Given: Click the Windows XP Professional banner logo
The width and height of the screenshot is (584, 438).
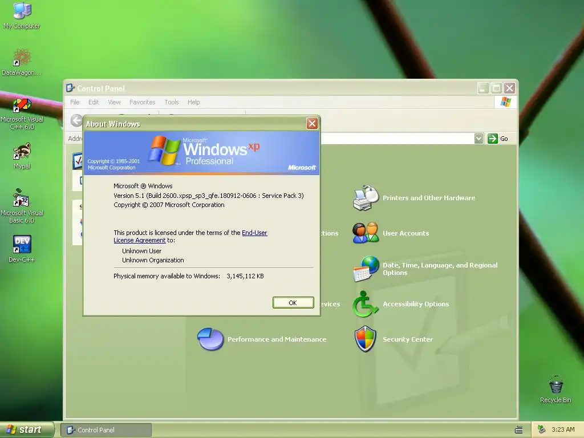Looking at the screenshot, I should pyautogui.click(x=204, y=151).
